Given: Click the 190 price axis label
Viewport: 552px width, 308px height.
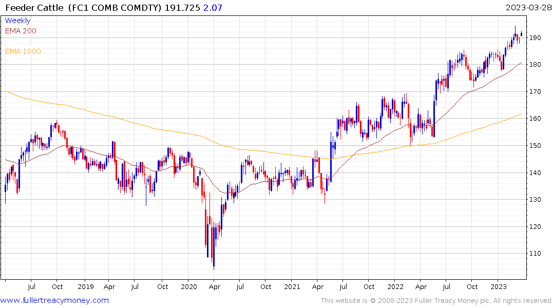Looking at the screenshot, I should (x=535, y=37).
